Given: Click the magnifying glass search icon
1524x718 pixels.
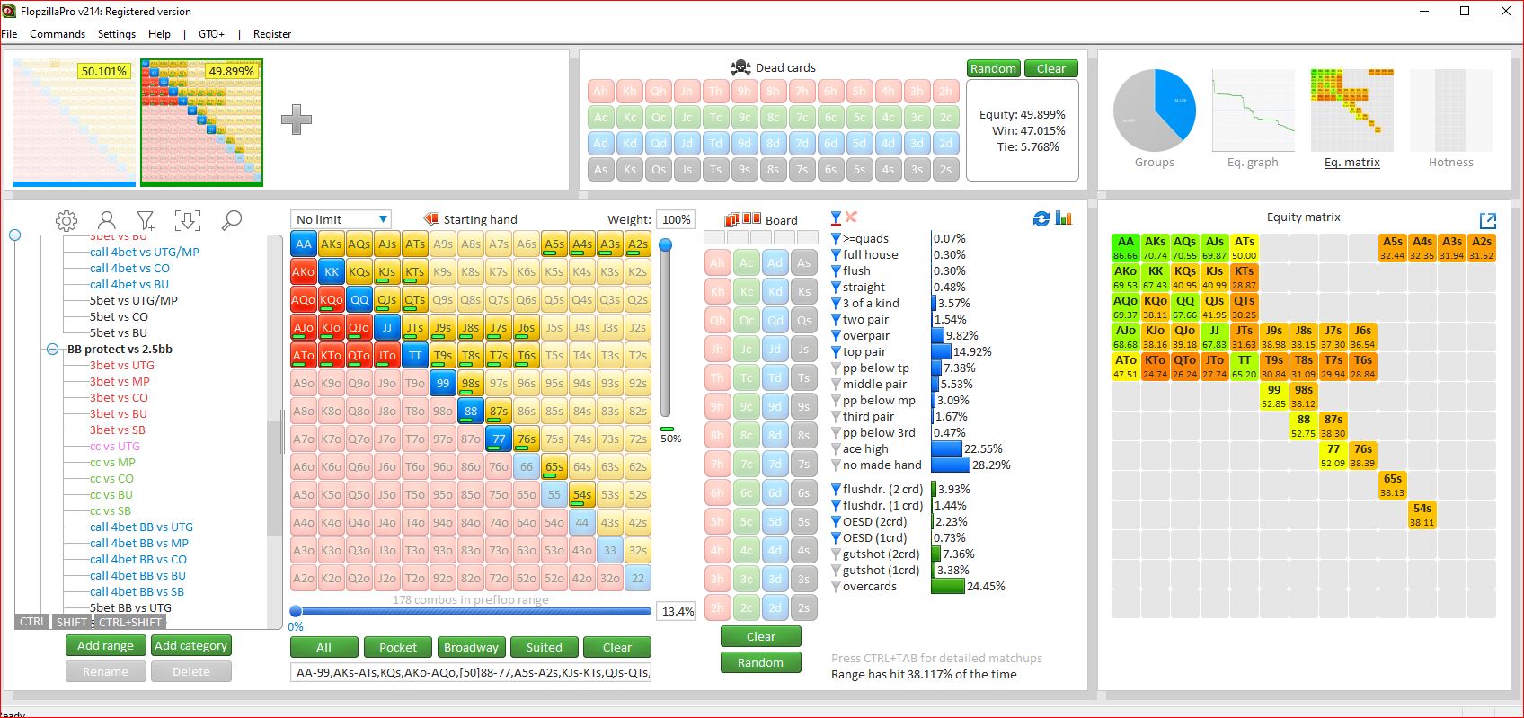Looking at the screenshot, I should click(x=232, y=220).
